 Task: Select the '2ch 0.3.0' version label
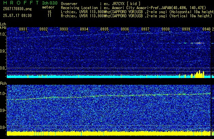[x=50, y=3]
